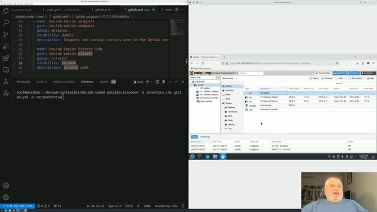Click the forwarded ports count status item
Viewport: 377px width, 212px height.
57,206
